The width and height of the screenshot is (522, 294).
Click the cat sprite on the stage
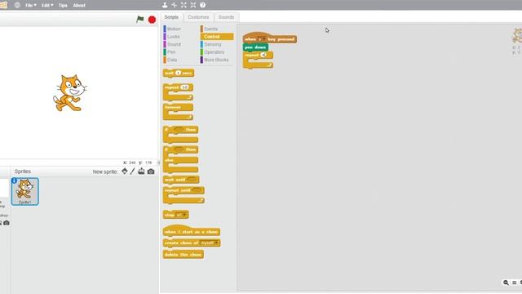[70, 93]
